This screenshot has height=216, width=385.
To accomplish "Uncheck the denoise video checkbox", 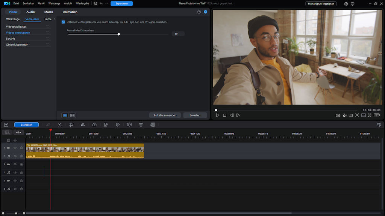I will pyautogui.click(x=63, y=22).
